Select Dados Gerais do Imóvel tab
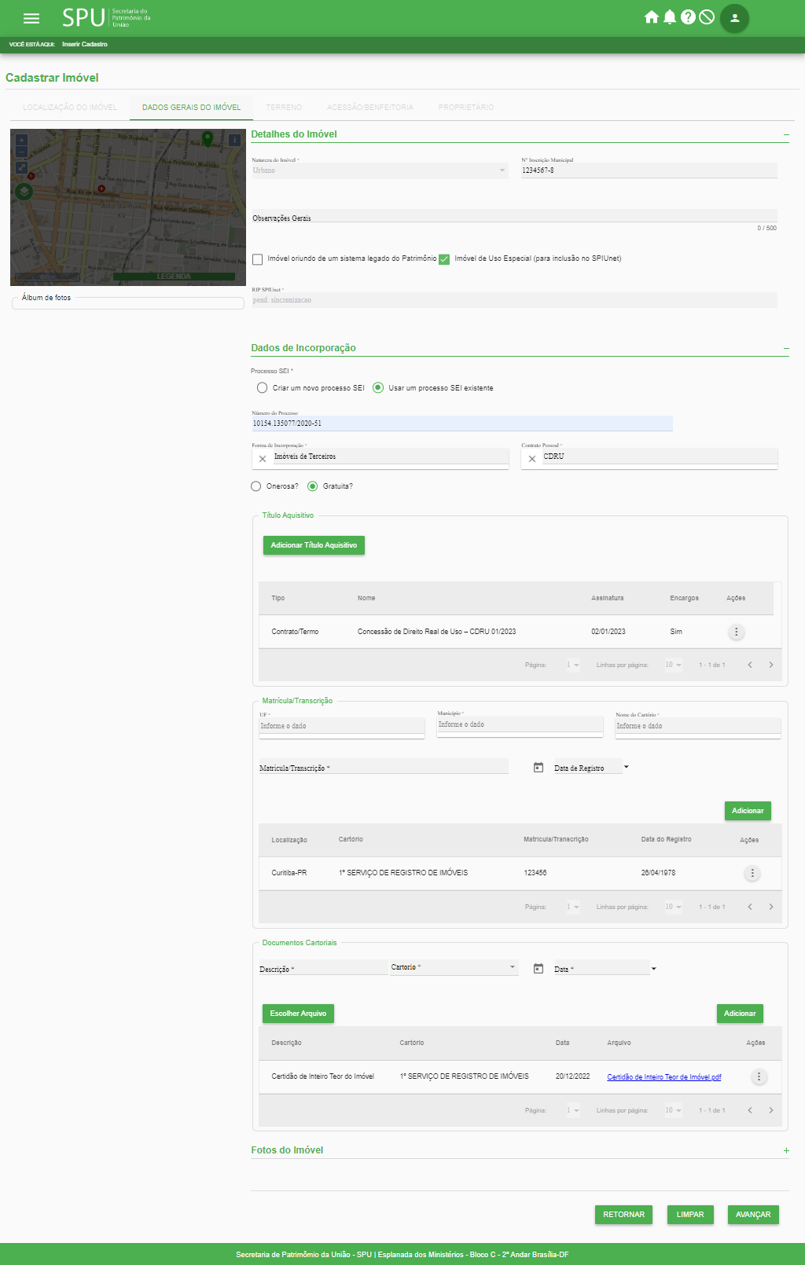 [x=191, y=108]
